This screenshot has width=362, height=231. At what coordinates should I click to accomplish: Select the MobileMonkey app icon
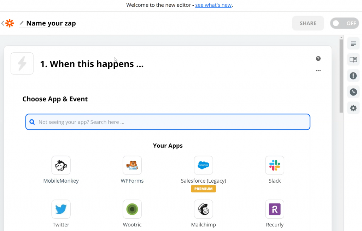tap(61, 165)
